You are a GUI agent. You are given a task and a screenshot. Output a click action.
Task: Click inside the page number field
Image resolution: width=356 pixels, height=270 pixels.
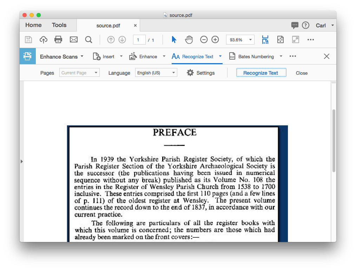click(x=139, y=39)
